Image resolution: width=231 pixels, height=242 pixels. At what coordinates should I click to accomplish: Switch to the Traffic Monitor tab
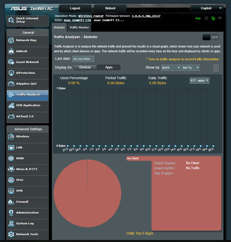click(x=79, y=27)
